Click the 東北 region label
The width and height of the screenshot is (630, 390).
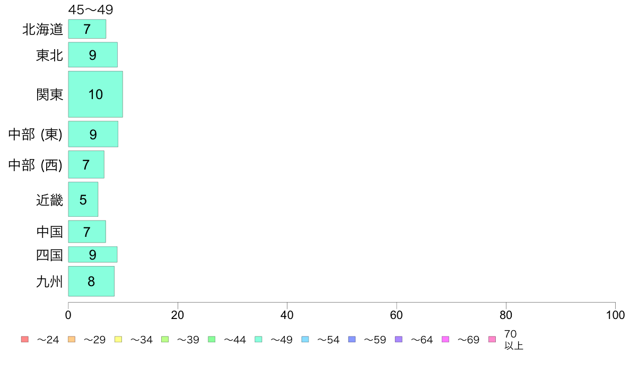tap(49, 55)
